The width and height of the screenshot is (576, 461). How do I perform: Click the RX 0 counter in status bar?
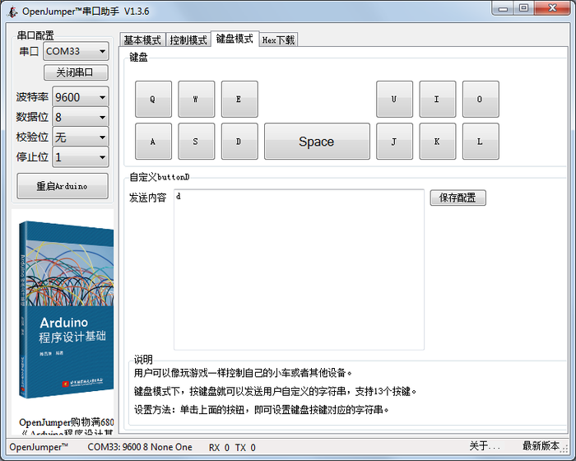coord(219,447)
